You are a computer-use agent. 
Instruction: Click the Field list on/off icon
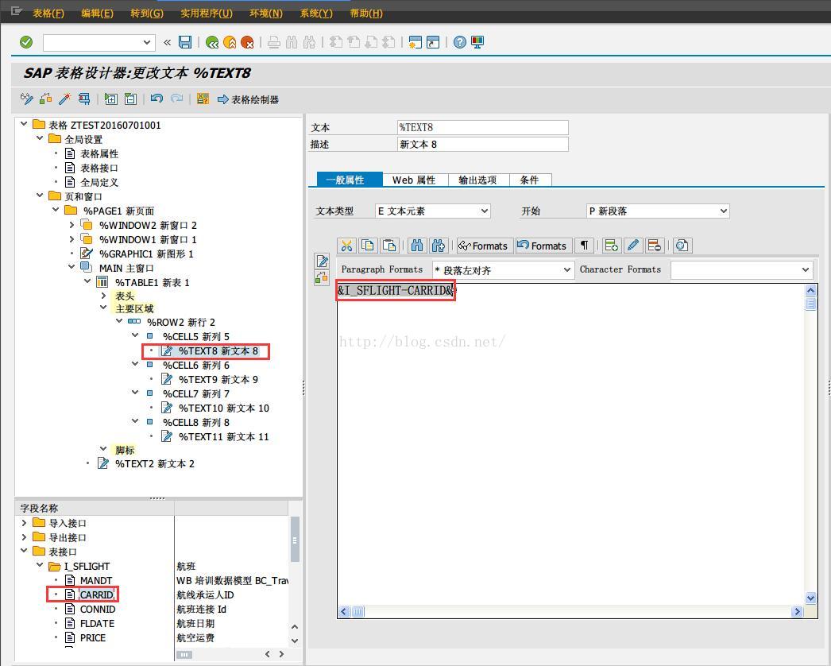[203, 99]
